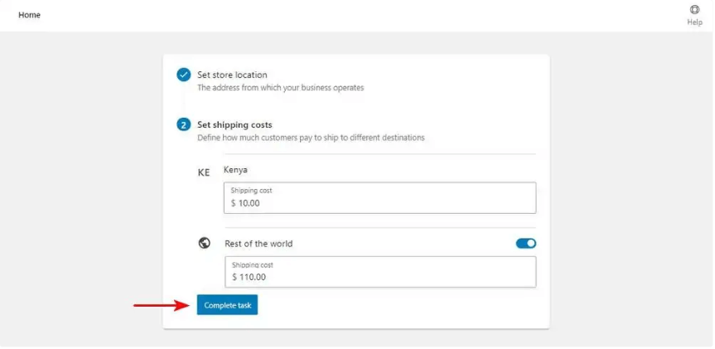Turn off the Rest of the world toggle
Screen dimensions: 715x349
(526, 244)
